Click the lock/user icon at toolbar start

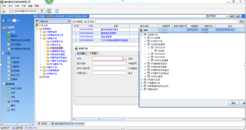point(4,11)
